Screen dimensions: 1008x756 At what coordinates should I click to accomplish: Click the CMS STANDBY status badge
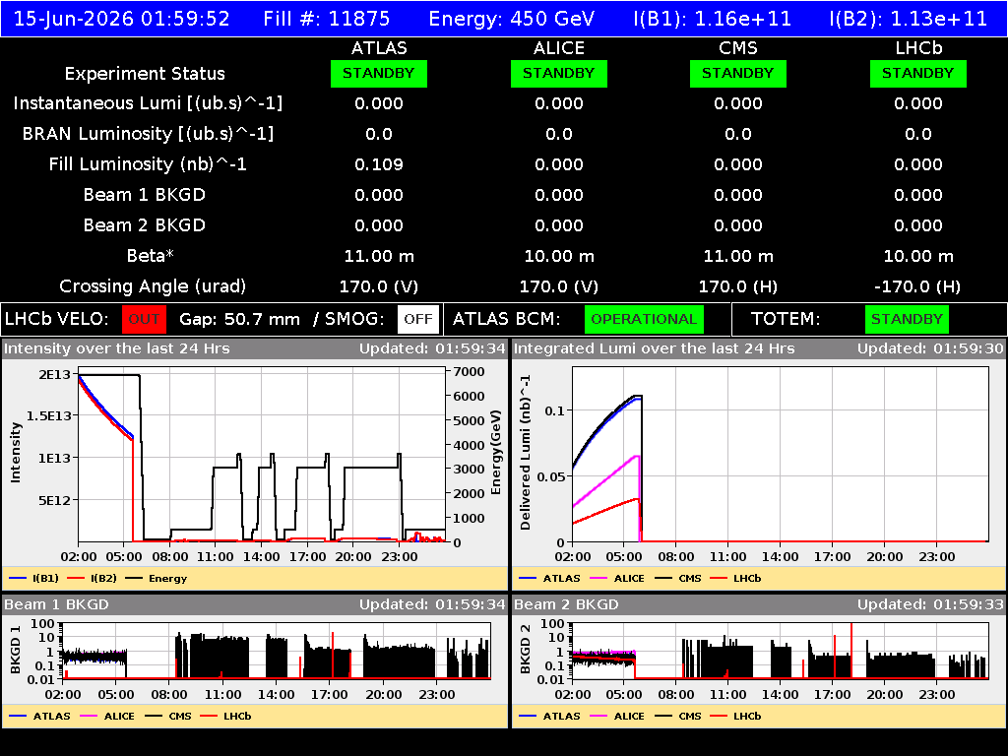pyautogui.click(x=738, y=74)
